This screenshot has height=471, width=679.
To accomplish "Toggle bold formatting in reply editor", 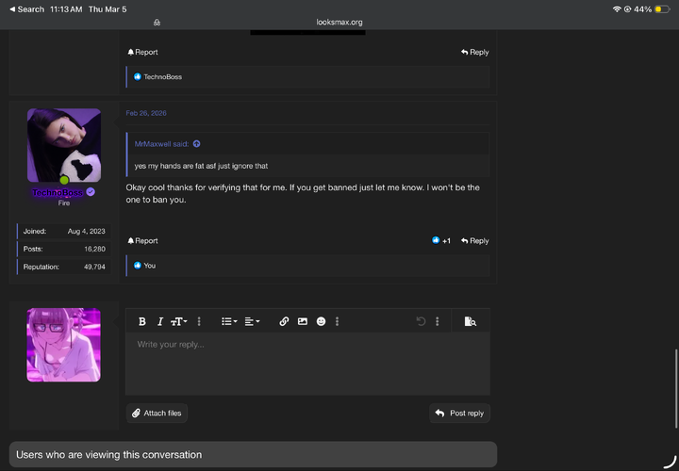I will [x=142, y=321].
